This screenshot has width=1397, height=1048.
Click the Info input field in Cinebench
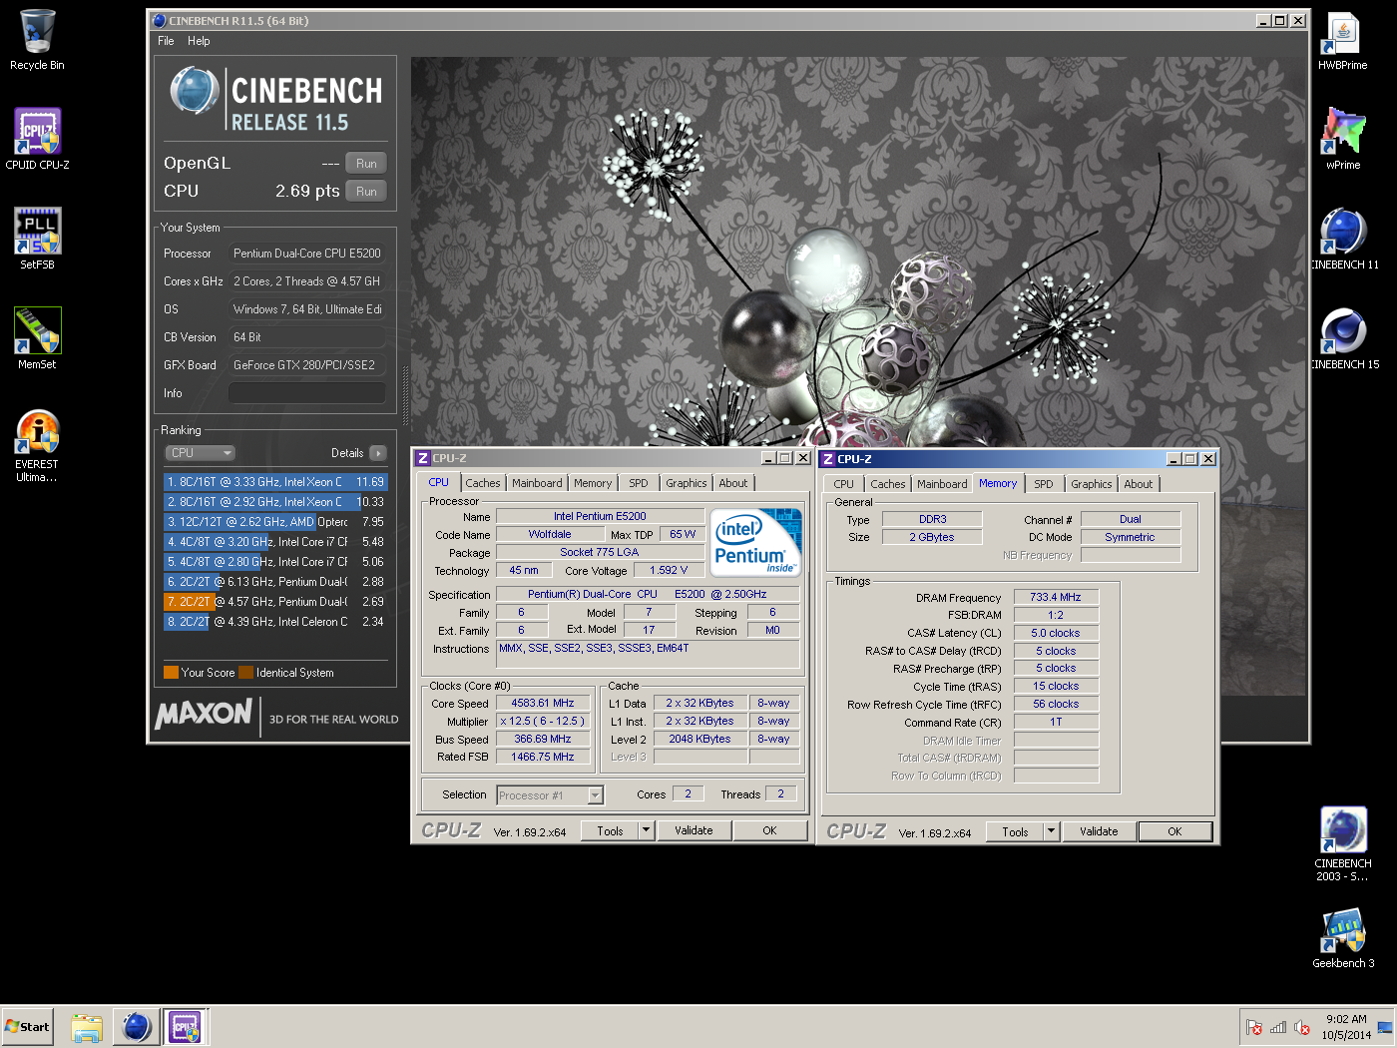307,393
